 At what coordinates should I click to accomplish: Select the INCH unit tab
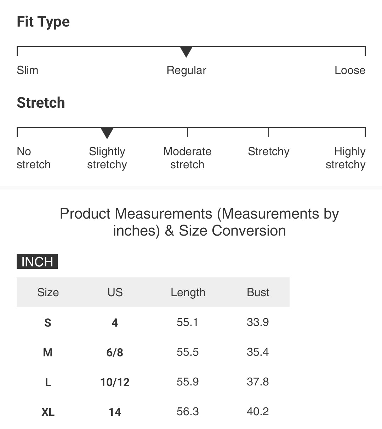37,261
